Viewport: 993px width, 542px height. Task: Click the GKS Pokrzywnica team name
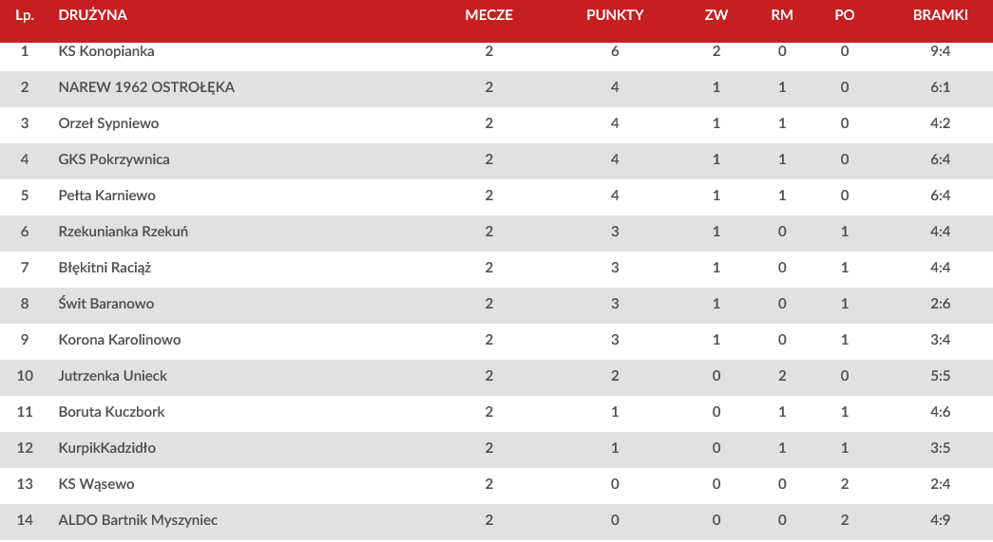(x=114, y=159)
